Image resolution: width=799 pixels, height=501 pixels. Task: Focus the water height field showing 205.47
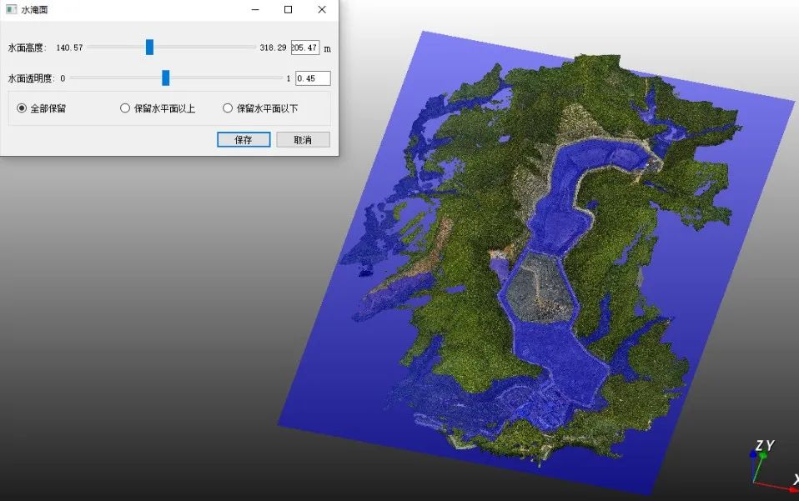(x=304, y=48)
